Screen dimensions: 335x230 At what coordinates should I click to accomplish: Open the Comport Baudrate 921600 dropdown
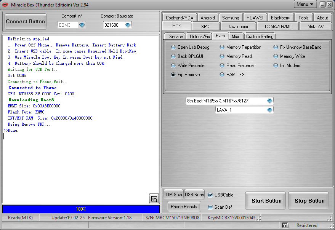click(x=128, y=25)
